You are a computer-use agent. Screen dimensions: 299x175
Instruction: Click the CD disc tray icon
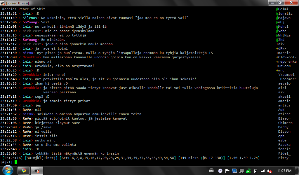click(220, 171)
